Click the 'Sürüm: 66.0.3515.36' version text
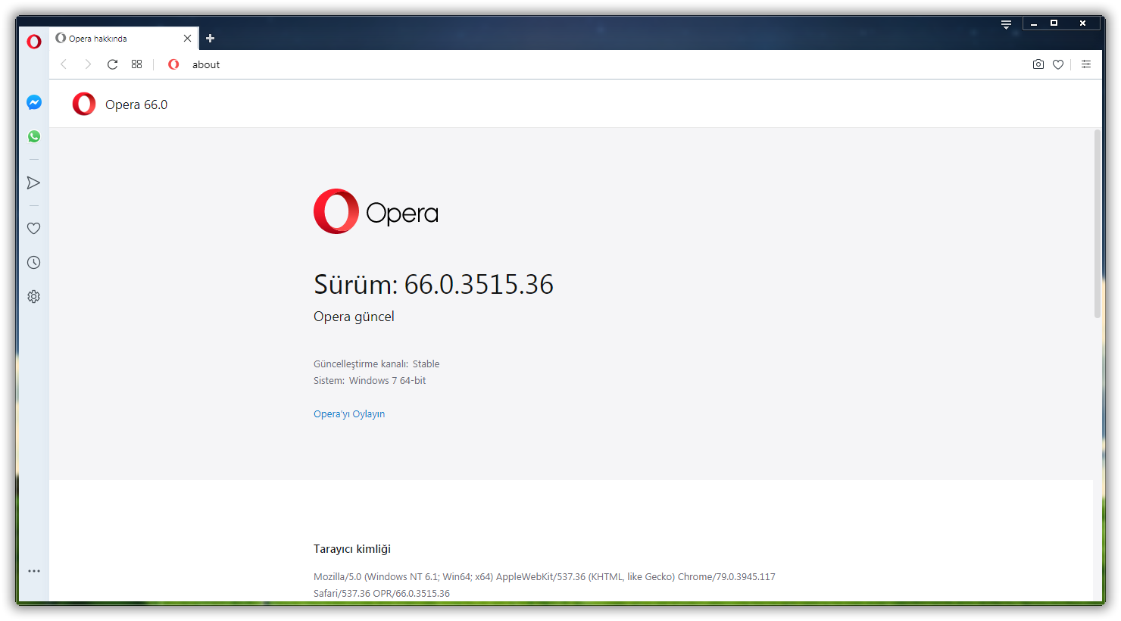Viewport: 1121px width, 621px height. pos(433,285)
